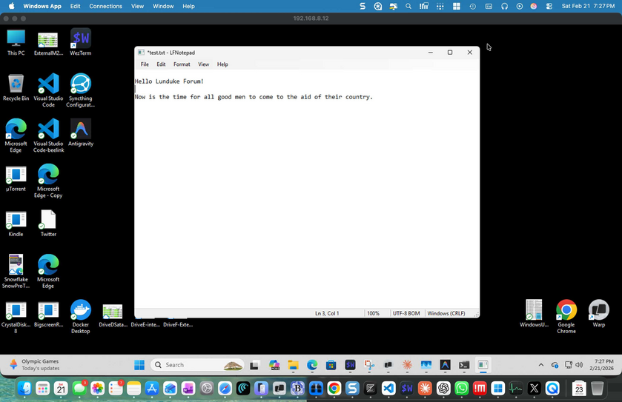The image size is (622, 402).
Task: Open the Apple menu
Action: pos(11,6)
